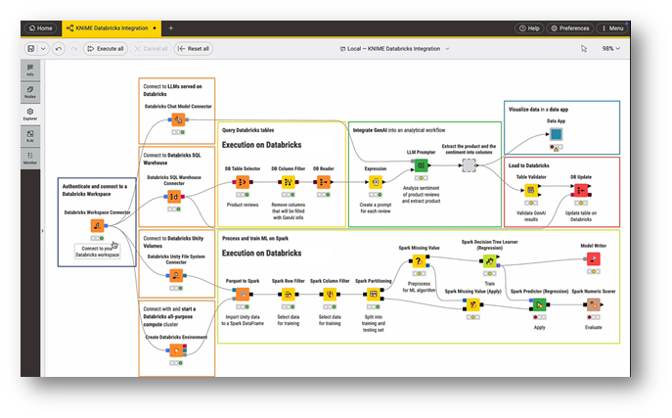Viewport: 672px width, 418px height.
Task: Open the Menu button
Action: pyautogui.click(x=612, y=28)
